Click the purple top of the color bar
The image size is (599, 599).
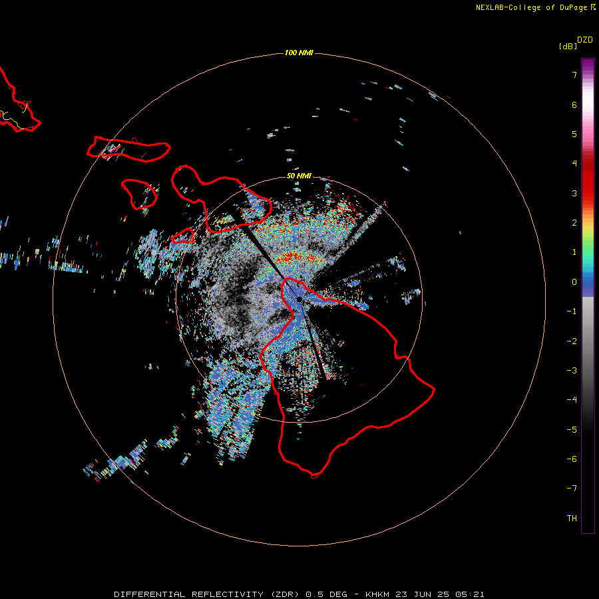[588, 65]
